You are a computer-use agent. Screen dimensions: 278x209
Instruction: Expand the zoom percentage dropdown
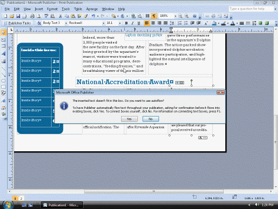175,16
